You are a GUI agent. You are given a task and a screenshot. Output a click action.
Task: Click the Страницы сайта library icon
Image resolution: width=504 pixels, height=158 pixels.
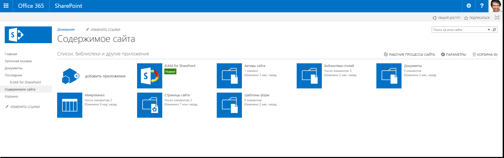pyautogui.click(x=149, y=105)
